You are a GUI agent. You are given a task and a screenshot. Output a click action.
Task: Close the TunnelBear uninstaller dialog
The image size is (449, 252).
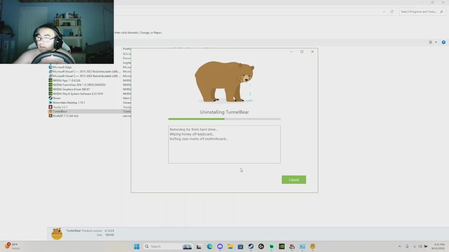point(312,51)
